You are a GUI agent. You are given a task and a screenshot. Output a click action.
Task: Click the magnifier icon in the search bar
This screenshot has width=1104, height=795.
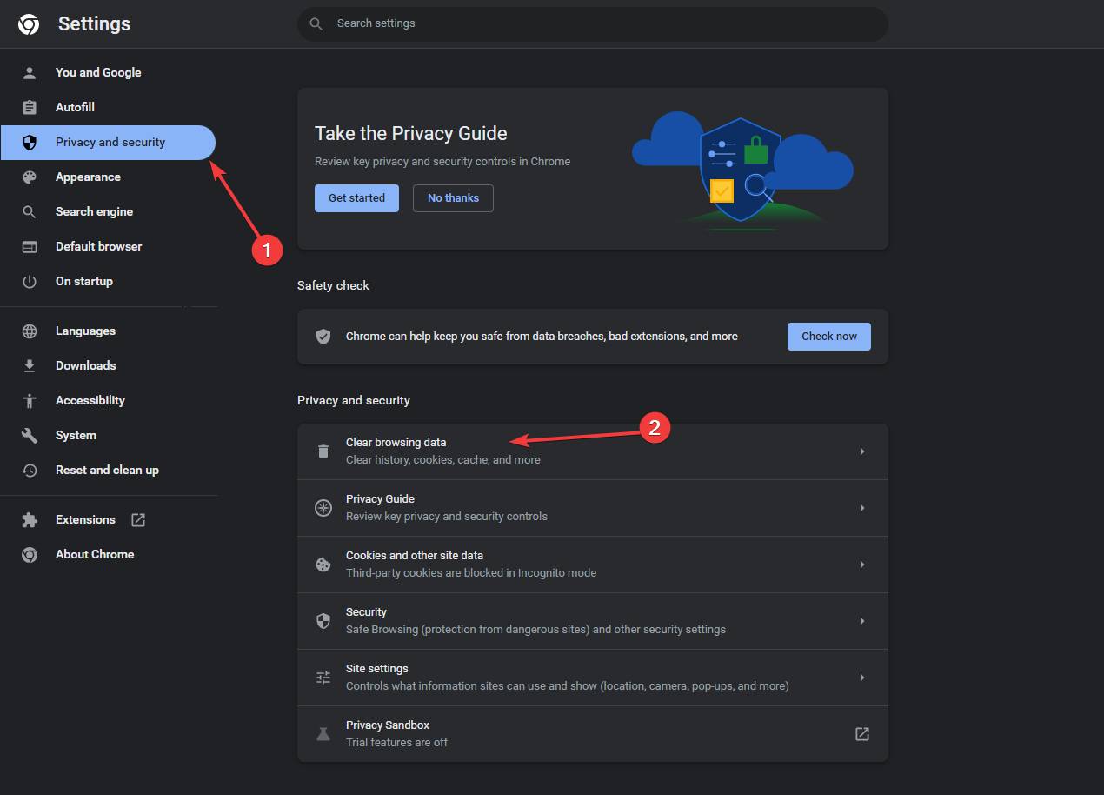(316, 23)
